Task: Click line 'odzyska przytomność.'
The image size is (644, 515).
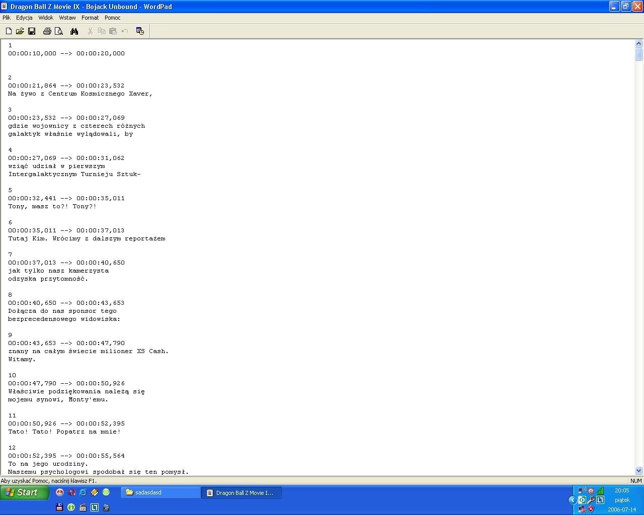Action: point(48,279)
